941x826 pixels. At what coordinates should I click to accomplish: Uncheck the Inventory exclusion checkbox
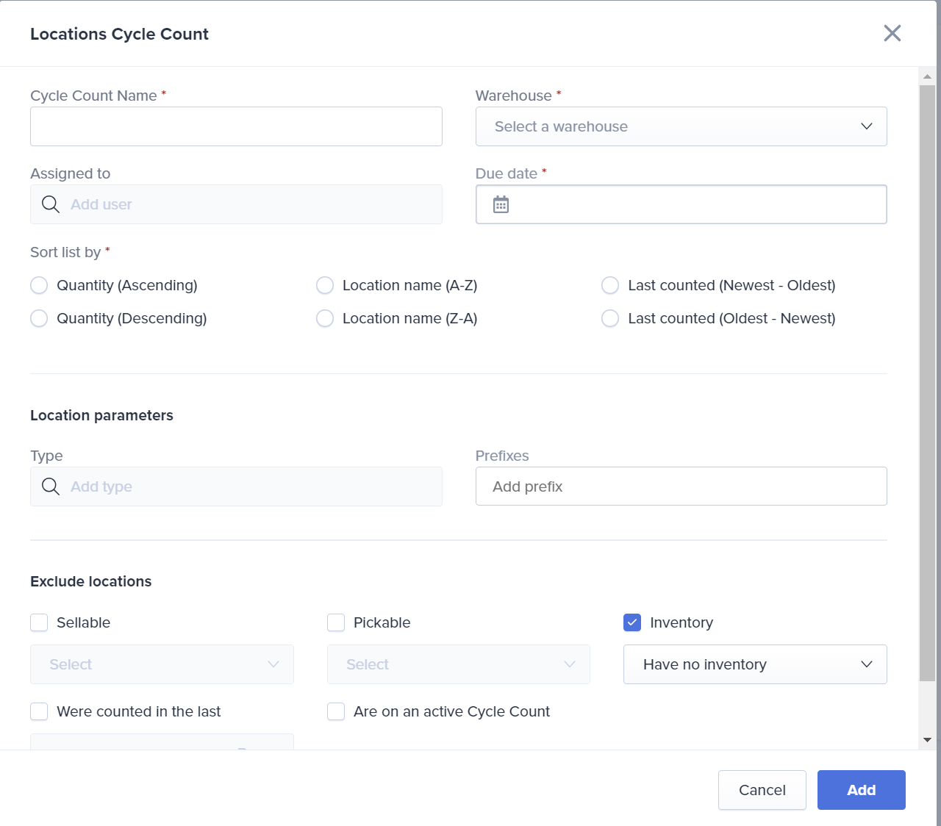(632, 622)
